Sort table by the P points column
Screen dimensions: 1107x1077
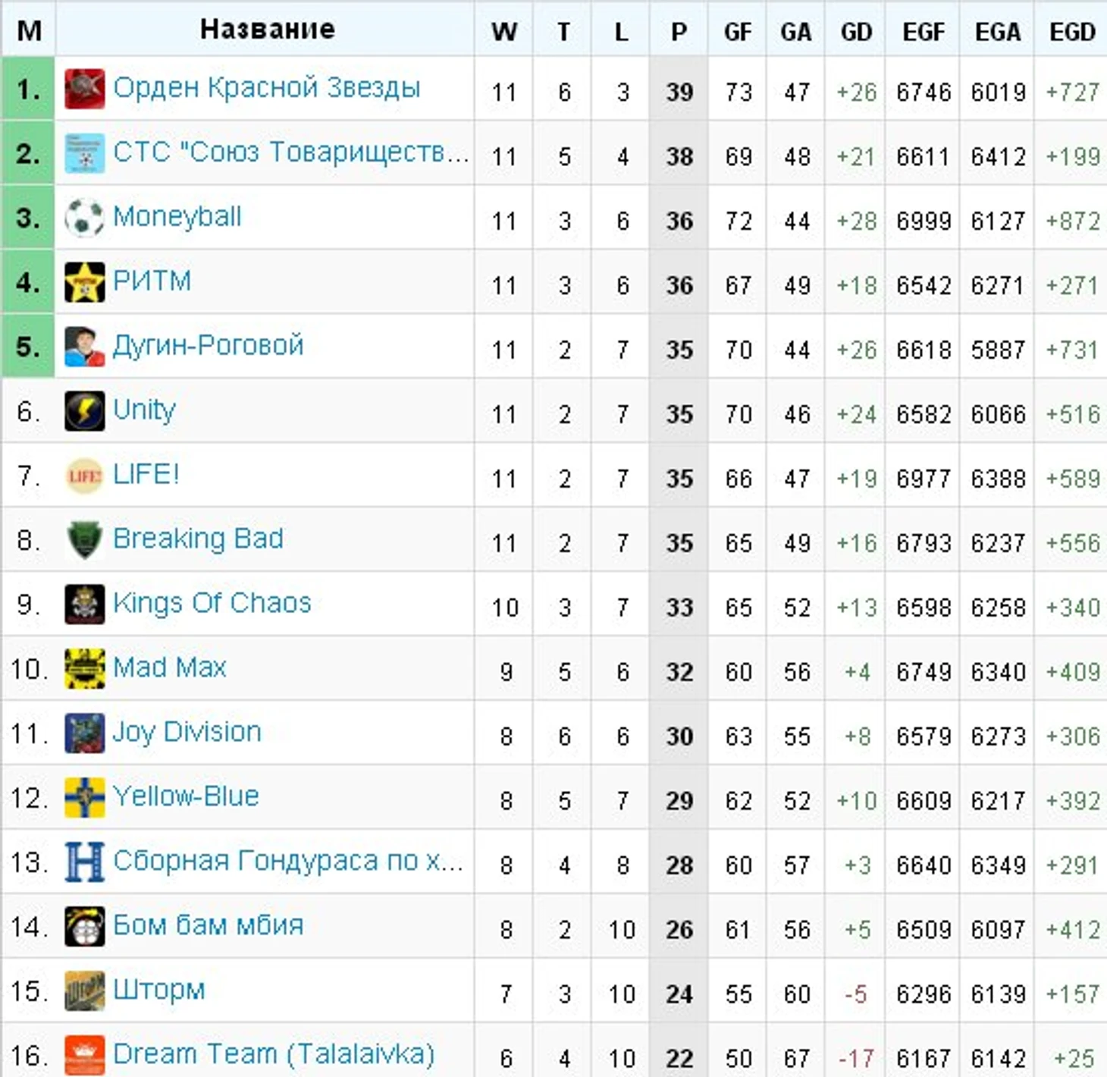(x=679, y=31)
